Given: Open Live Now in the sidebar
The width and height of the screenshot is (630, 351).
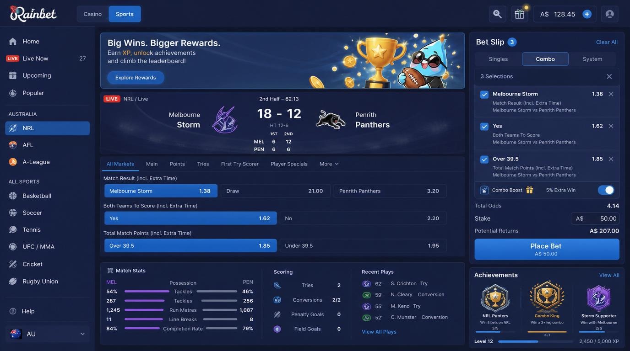Looking at the screenshot, I should pos(48,58).
